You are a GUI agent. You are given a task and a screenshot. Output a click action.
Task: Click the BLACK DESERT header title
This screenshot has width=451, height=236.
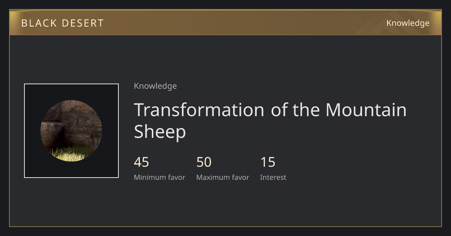[x=62, y=23]
